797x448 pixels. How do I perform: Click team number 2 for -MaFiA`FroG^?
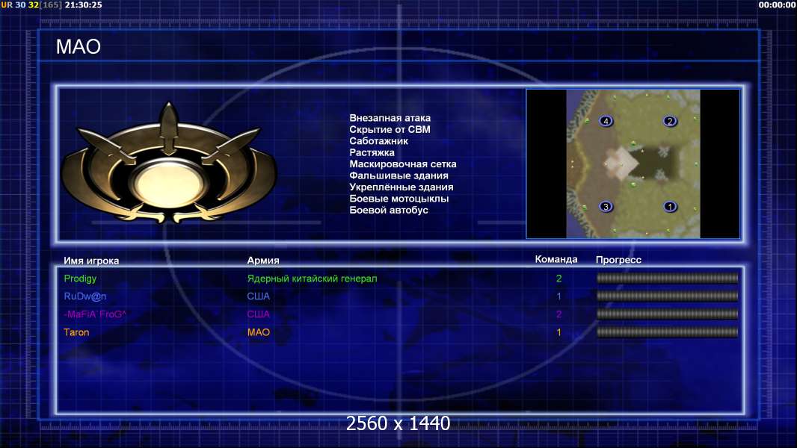pos(559,314)
